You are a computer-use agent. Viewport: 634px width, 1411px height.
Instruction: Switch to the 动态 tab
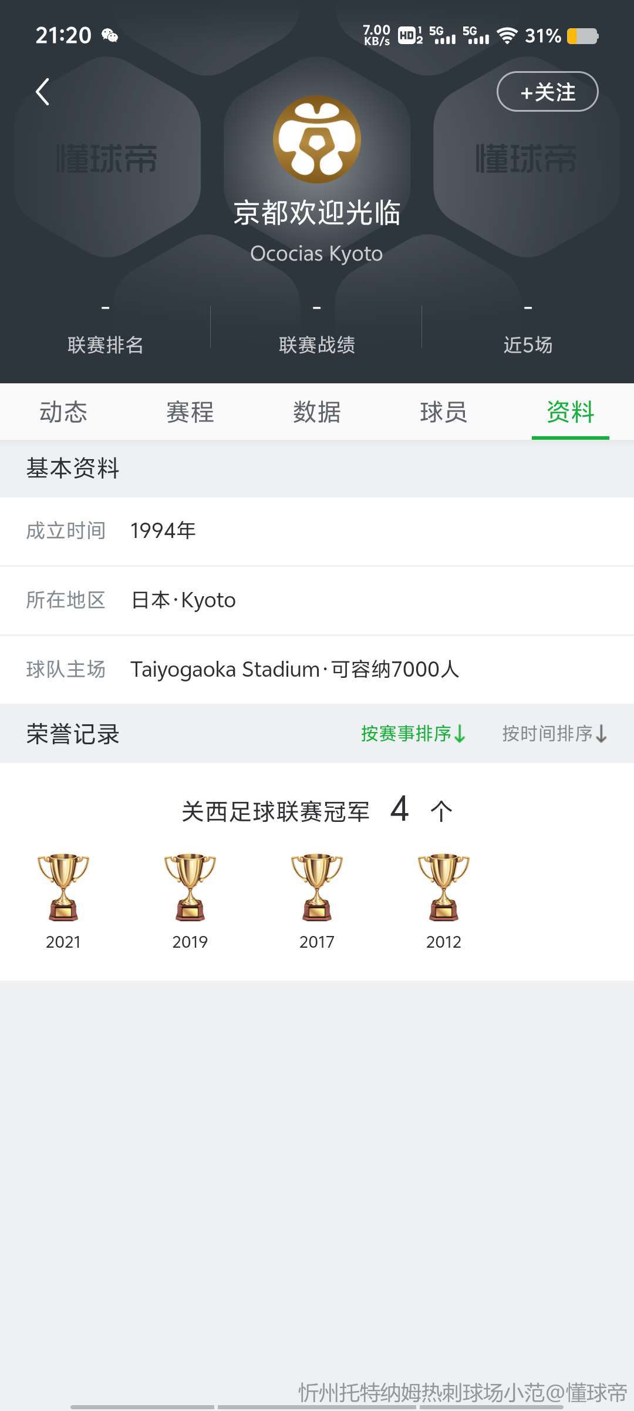63,412
